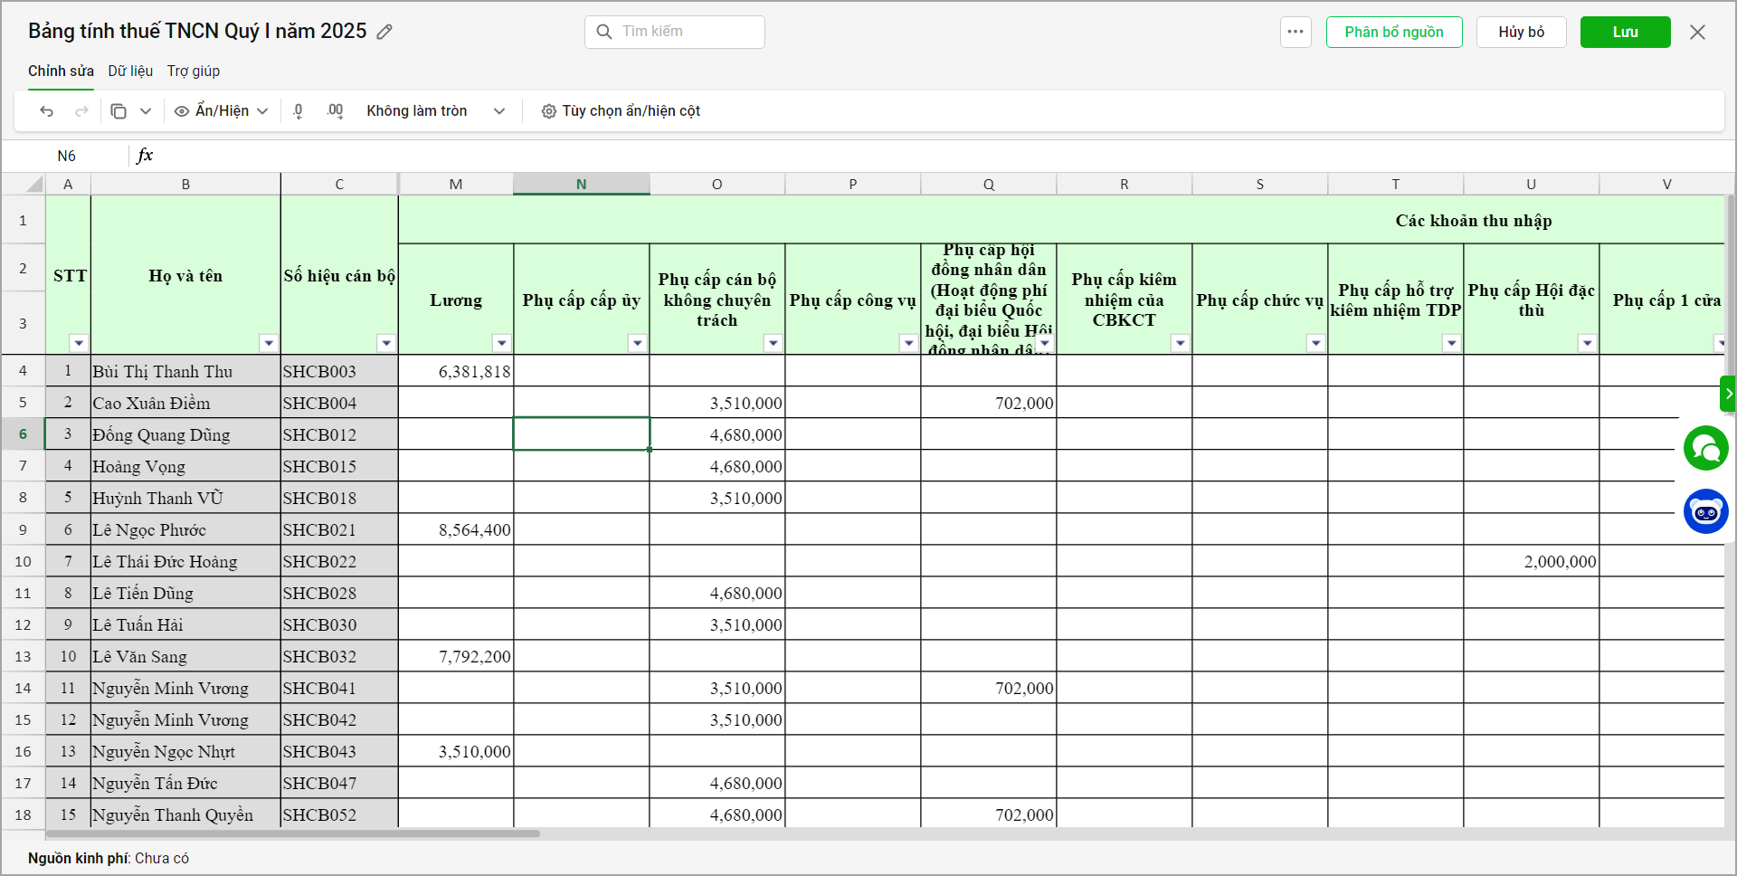Switch to the Dữ liệu tab
Screen dimensions: 1737x876
pyautogui.click(x=130, y=71)
